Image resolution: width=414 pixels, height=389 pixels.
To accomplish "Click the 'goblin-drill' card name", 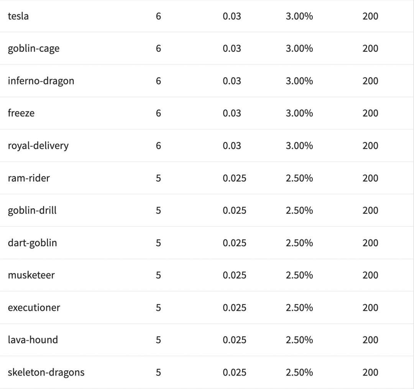I will point(32,211).
